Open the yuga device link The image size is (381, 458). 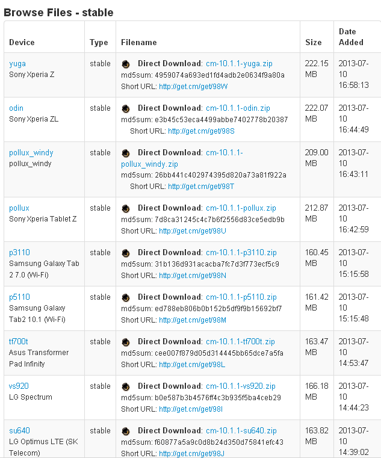(17, 64)
